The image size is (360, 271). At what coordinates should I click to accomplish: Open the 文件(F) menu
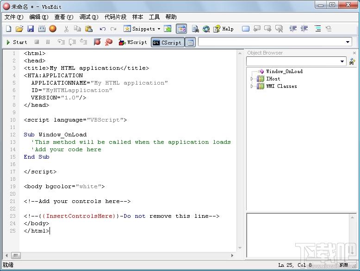point(14,17)
